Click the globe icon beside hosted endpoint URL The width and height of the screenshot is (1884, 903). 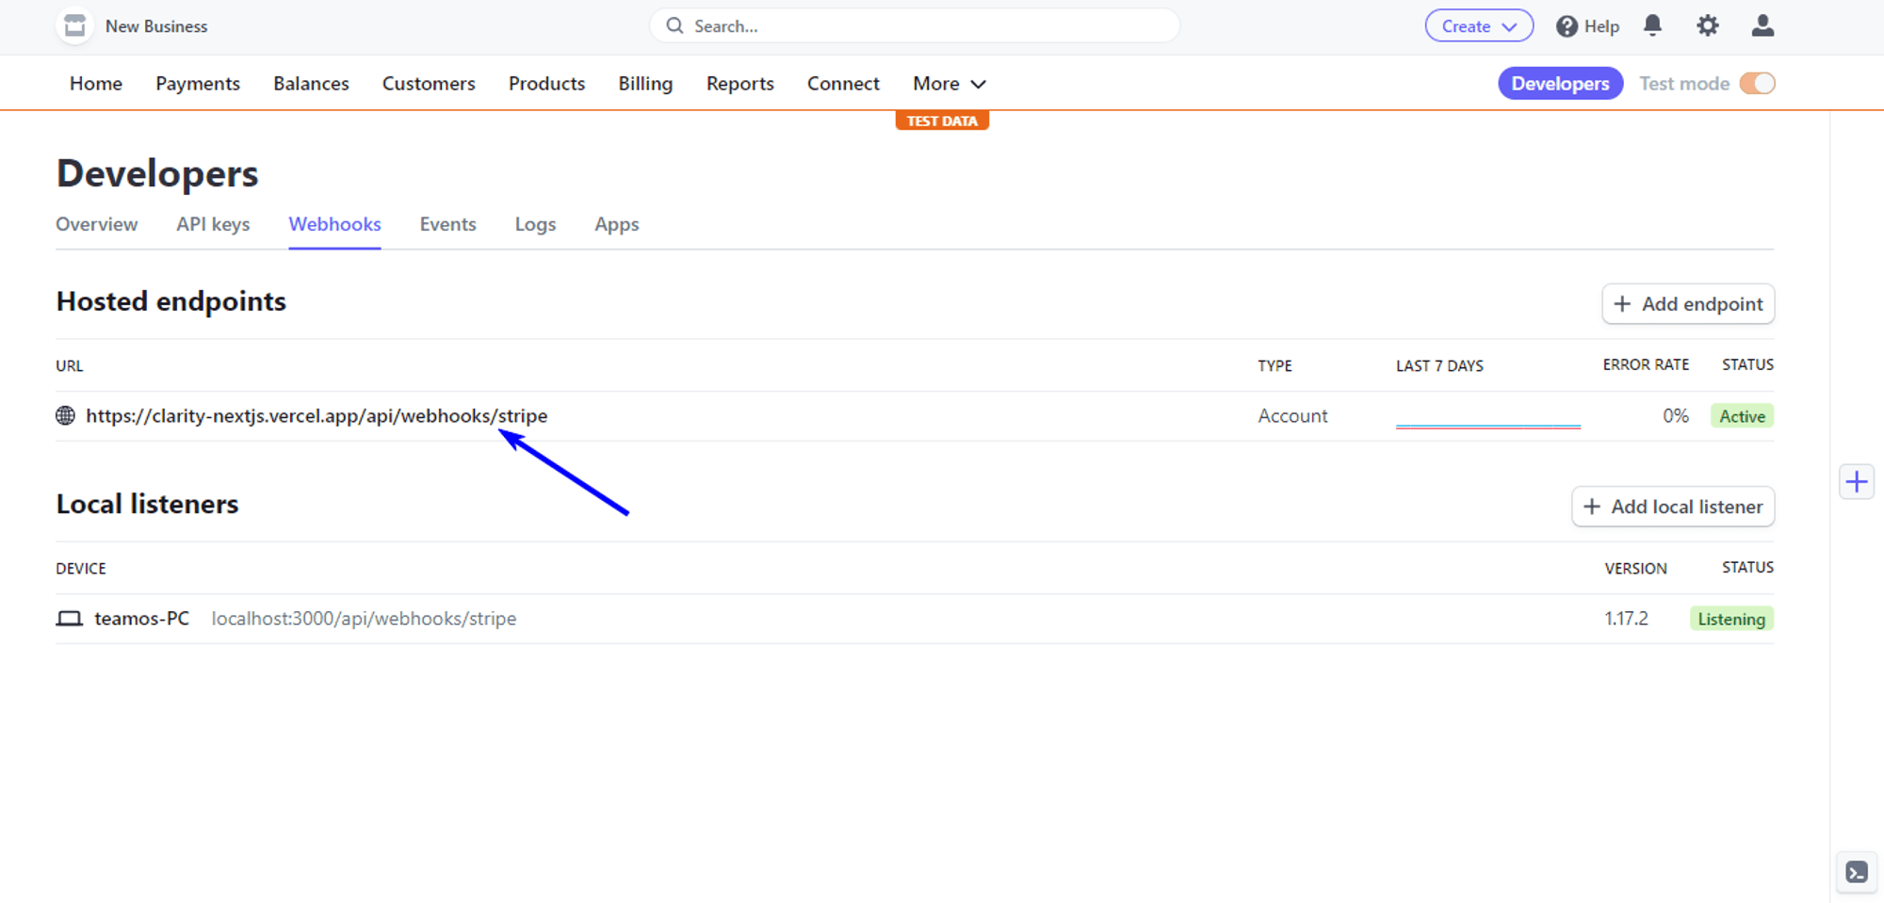pos(65,416)
